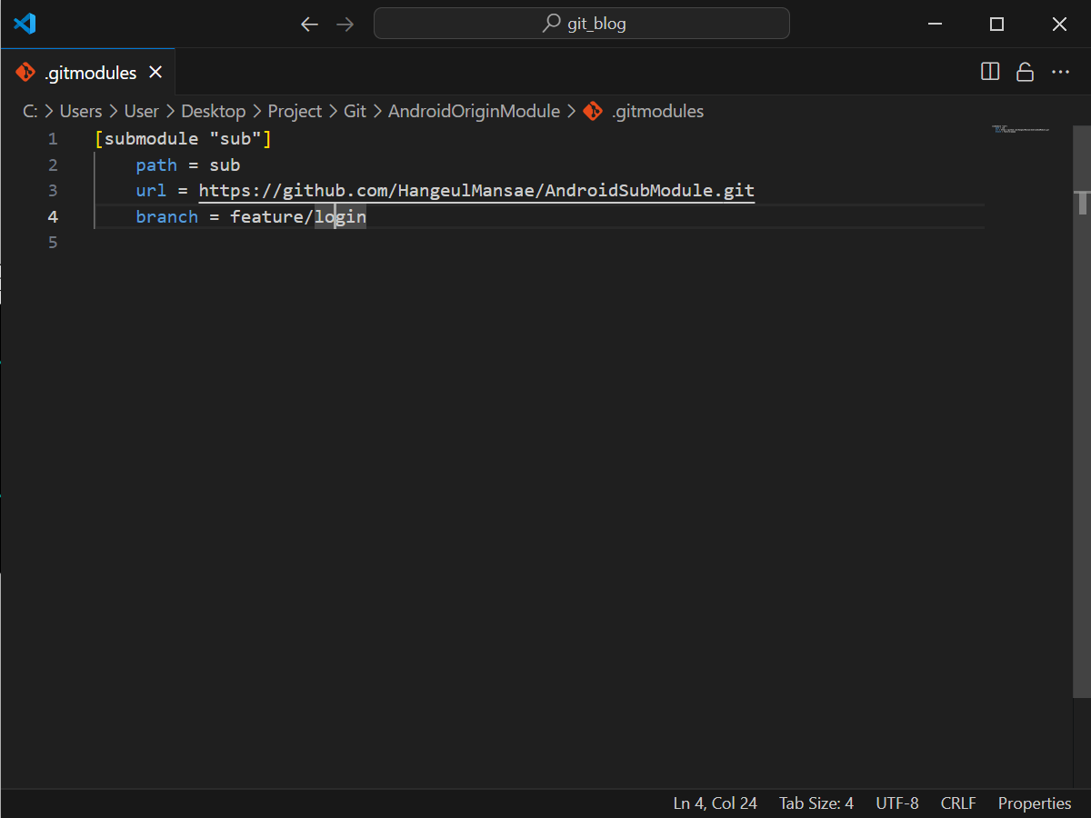Select UTF-8 encoding in status bar
This screenshot has width=1091, height=818.
pos(896,803)
